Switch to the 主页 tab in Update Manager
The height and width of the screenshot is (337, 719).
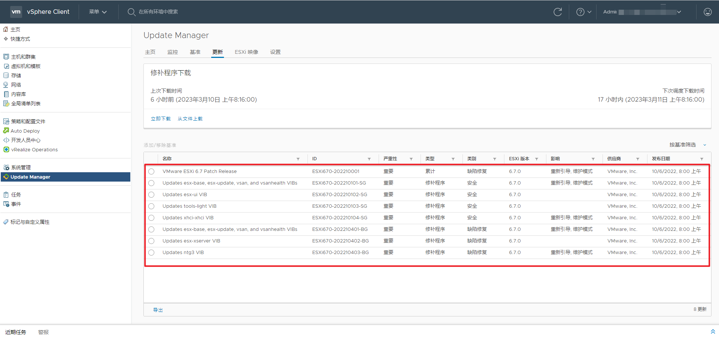coord(150,52)
